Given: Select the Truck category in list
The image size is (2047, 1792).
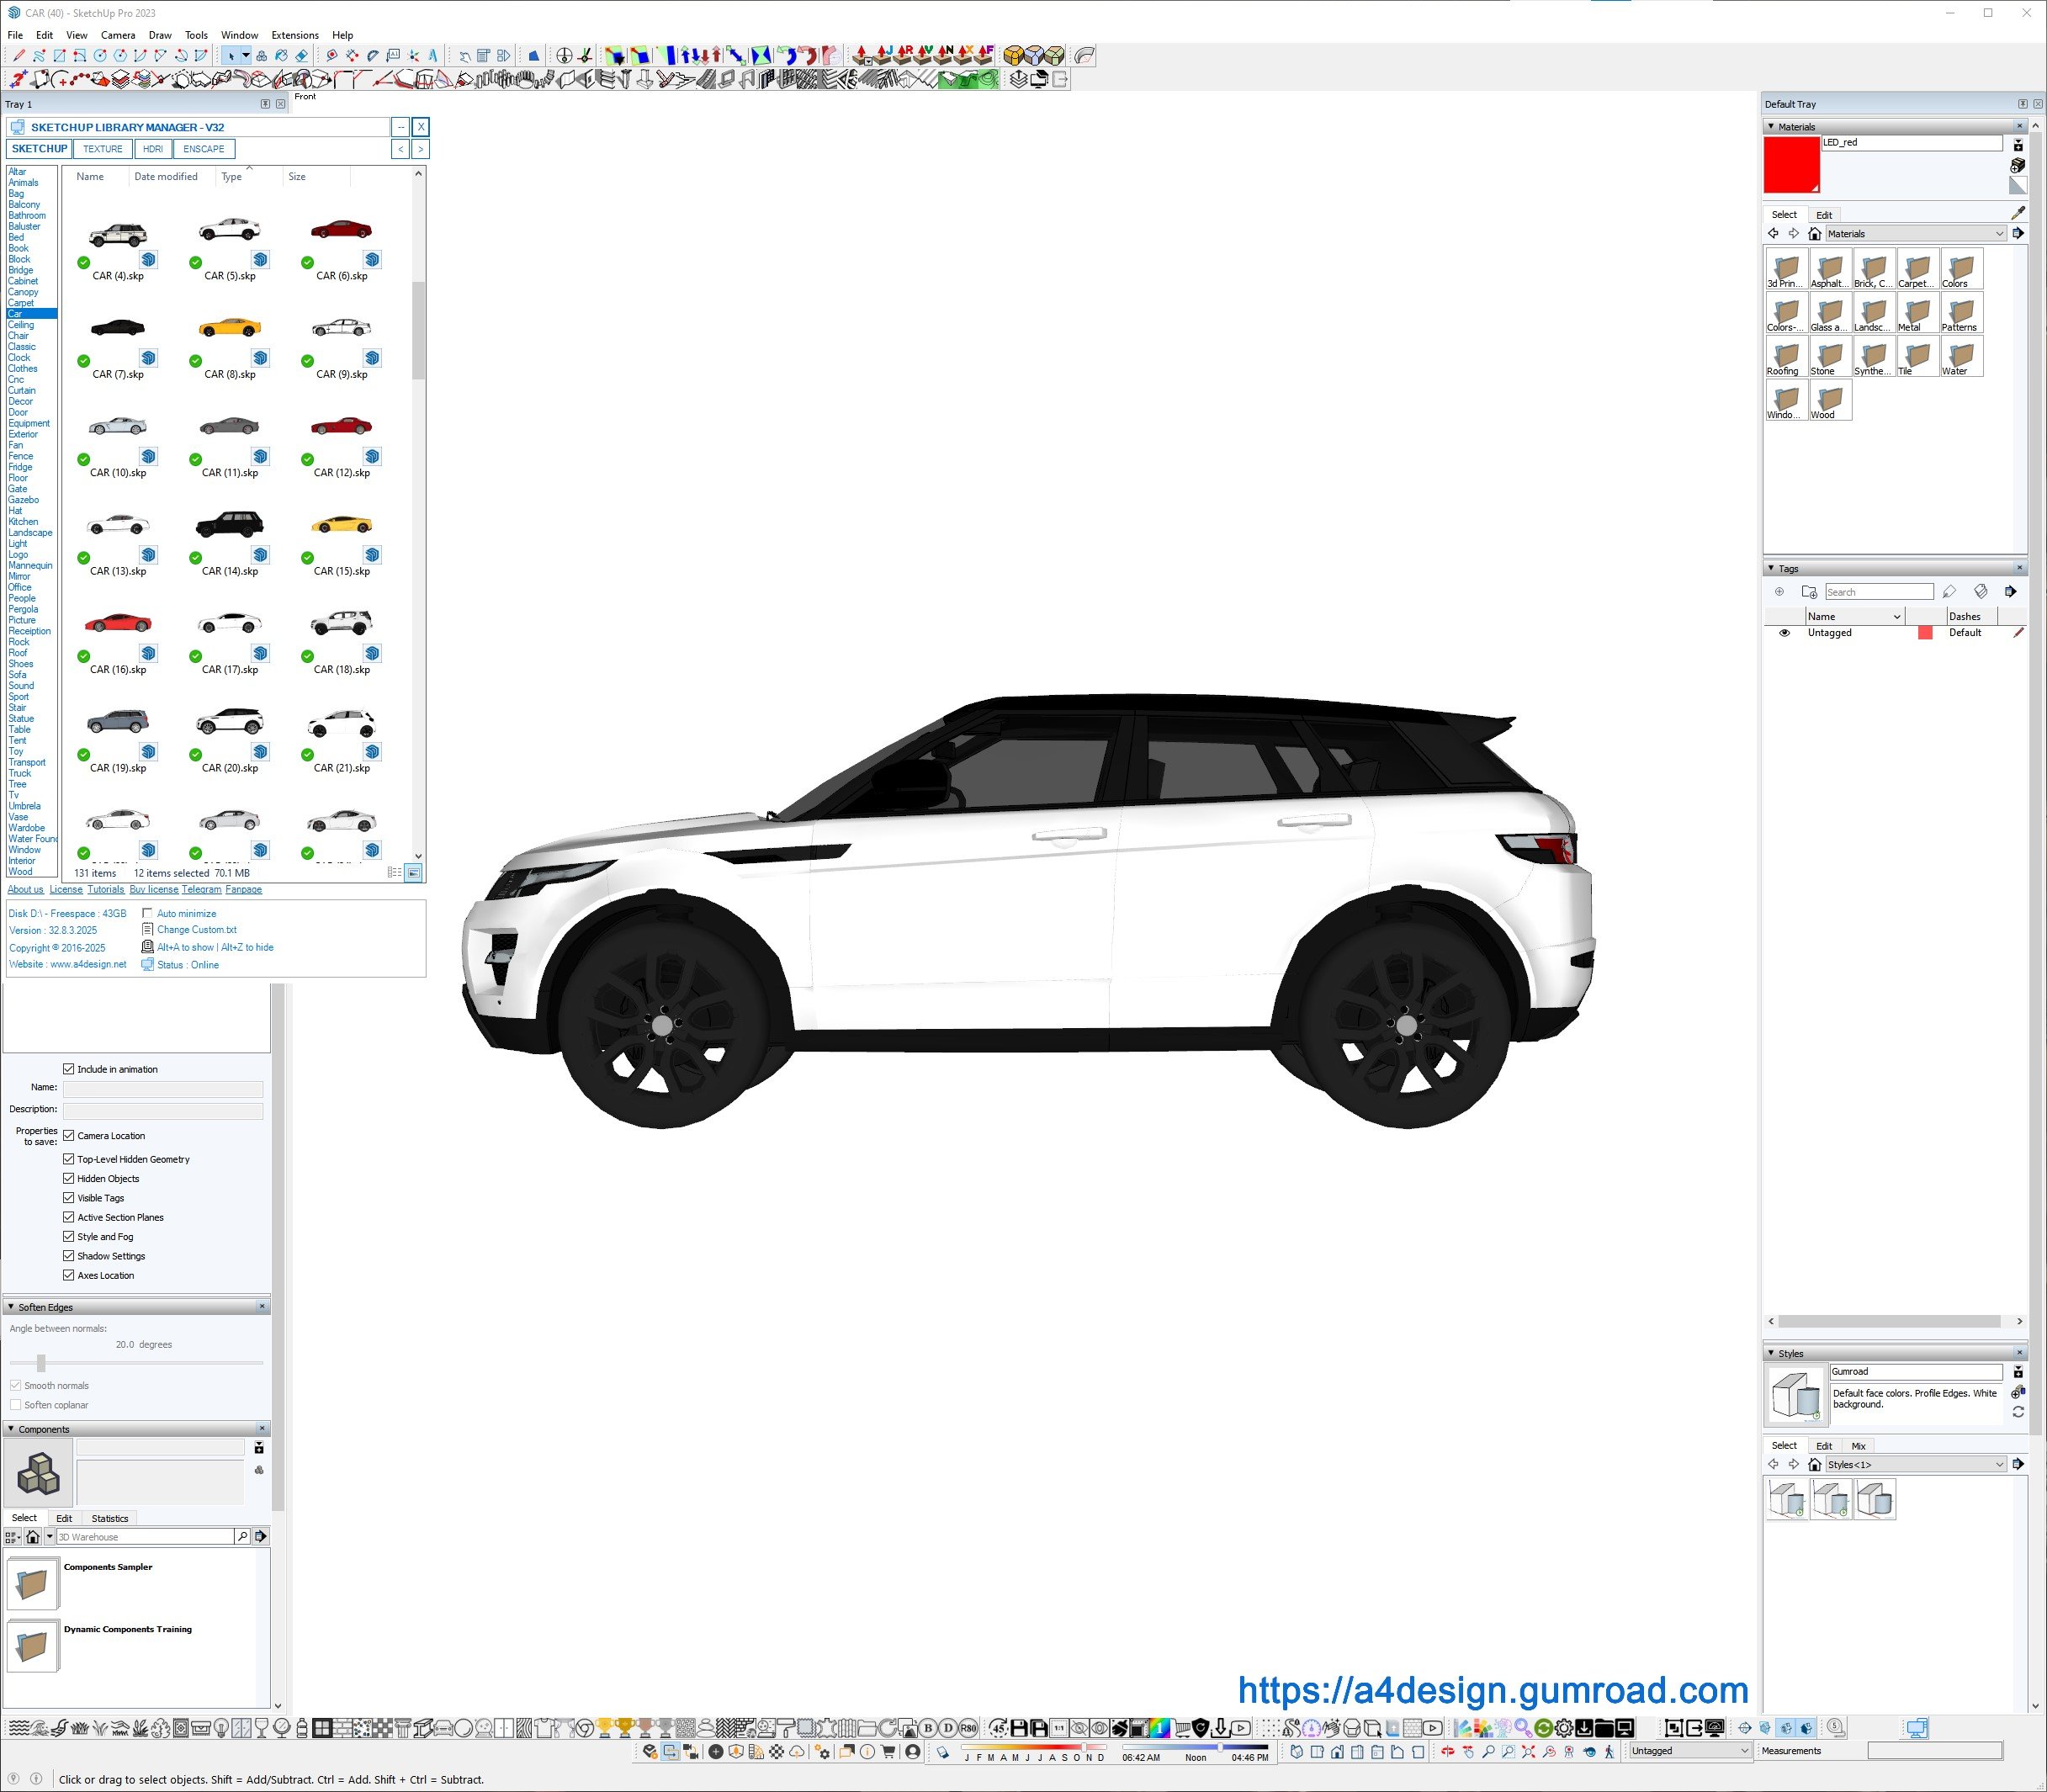Looking at the screenshot, I should coord(19,773).
